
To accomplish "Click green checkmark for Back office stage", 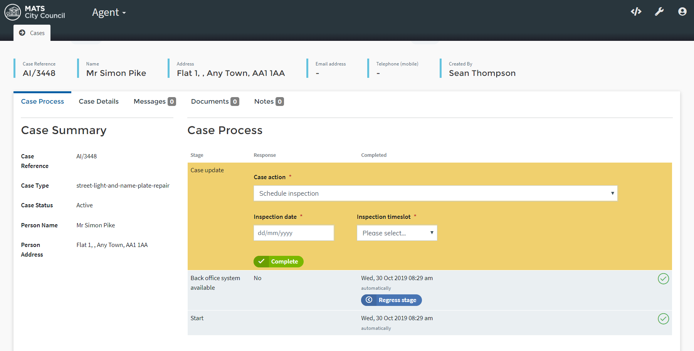I will click(x=663, y=279).
